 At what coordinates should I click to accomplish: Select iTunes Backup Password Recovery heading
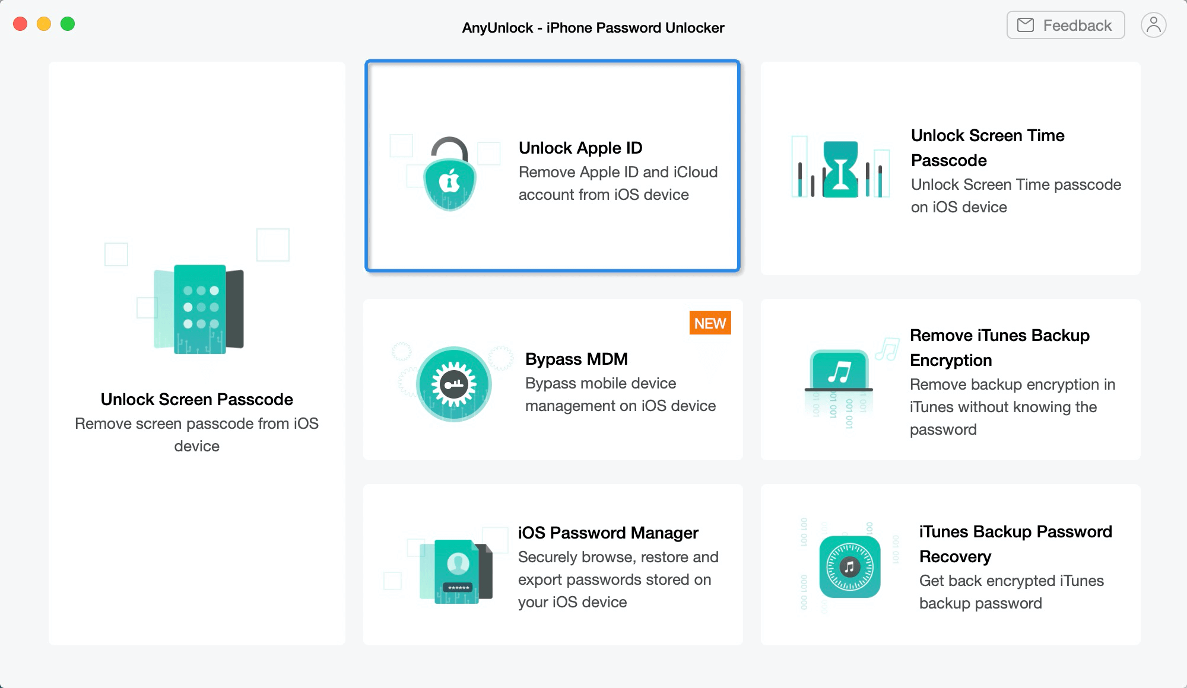pos(1015,544)
